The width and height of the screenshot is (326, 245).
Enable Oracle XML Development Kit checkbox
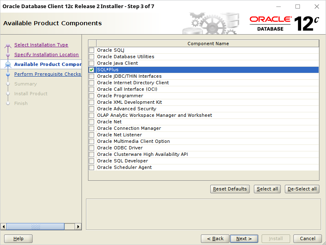tap(91, 102)
